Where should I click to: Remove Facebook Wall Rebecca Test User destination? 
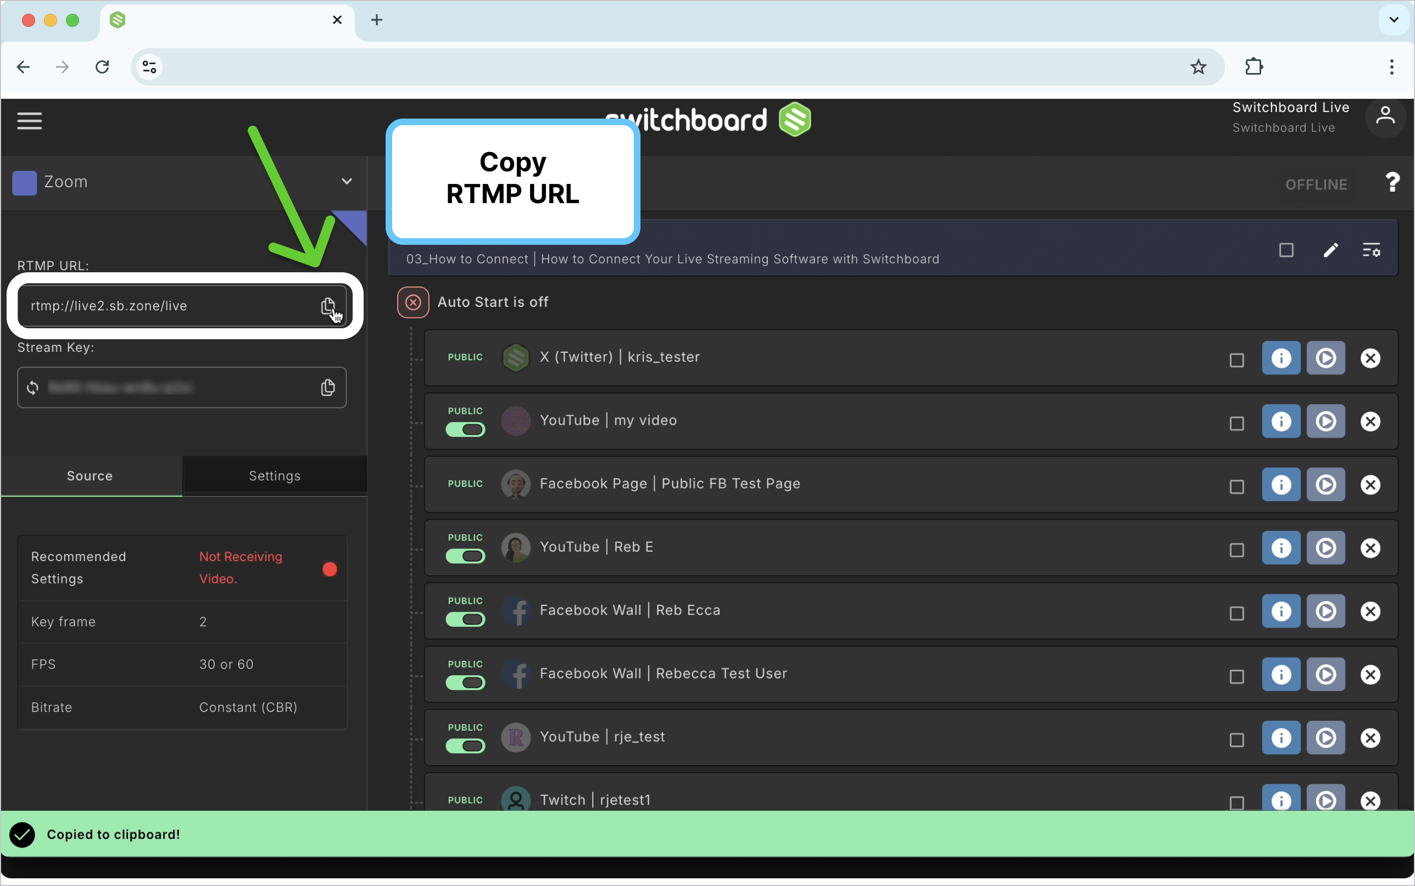(x=1370, y=675)
